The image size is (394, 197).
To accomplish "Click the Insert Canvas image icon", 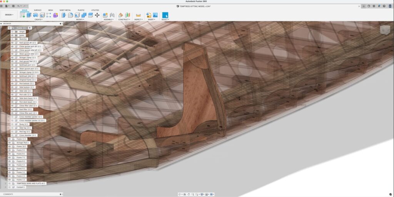I will [x=155, y=15].
